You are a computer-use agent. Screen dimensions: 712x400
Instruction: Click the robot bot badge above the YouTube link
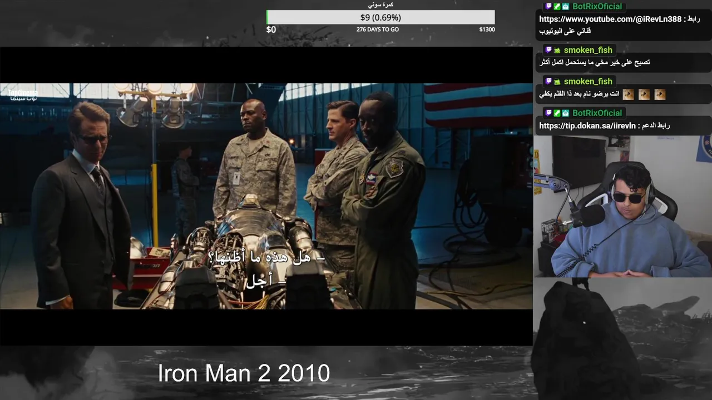566,7
